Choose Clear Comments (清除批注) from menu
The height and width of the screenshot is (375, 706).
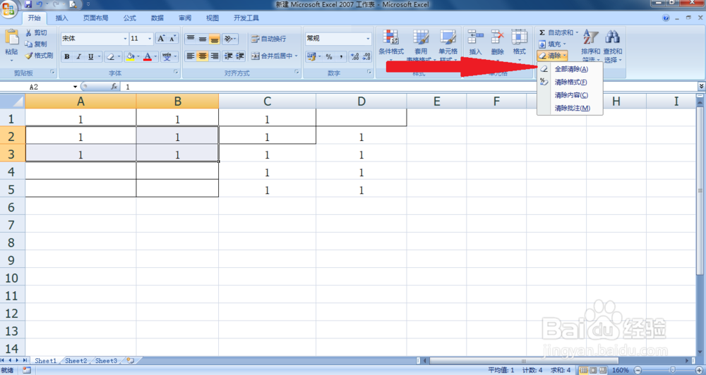tap(570, 109)
